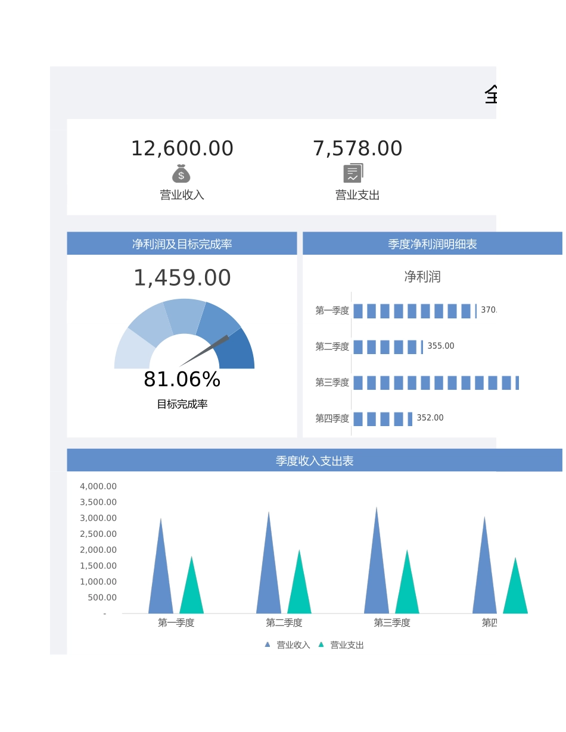Select the 1,459.00 net profit value
Image resolution: width=566 pixels, height=732 pixels.
[x=182, y=278]
